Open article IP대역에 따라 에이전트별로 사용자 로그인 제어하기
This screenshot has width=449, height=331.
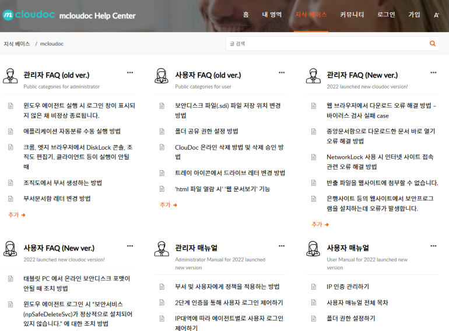229,323
